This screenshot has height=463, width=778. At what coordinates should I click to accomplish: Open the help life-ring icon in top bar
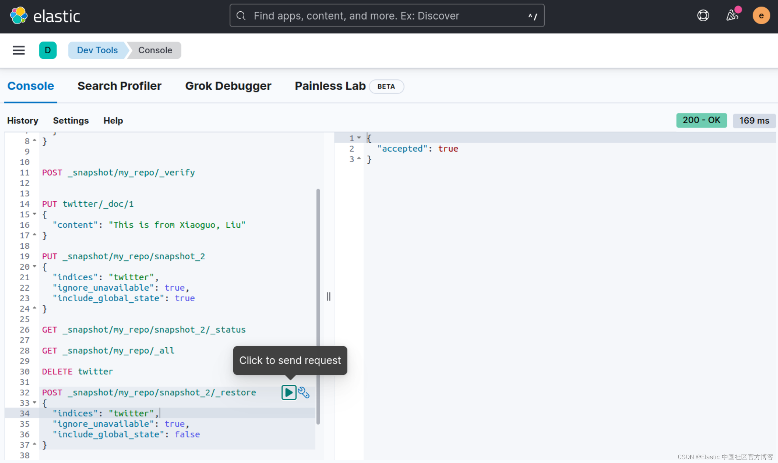[x=703, y=15]
